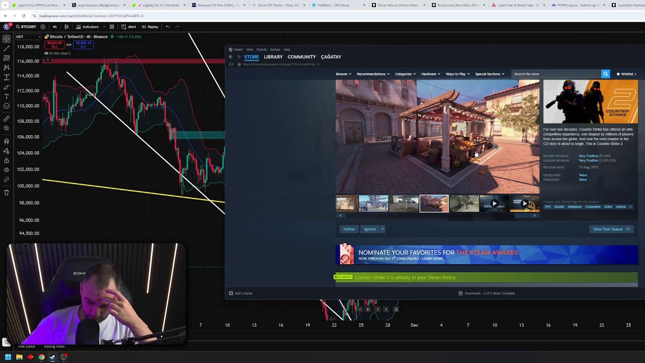Open the emoji icons tool
This screenshot has height=363, width=645.
tap(7, 106)
